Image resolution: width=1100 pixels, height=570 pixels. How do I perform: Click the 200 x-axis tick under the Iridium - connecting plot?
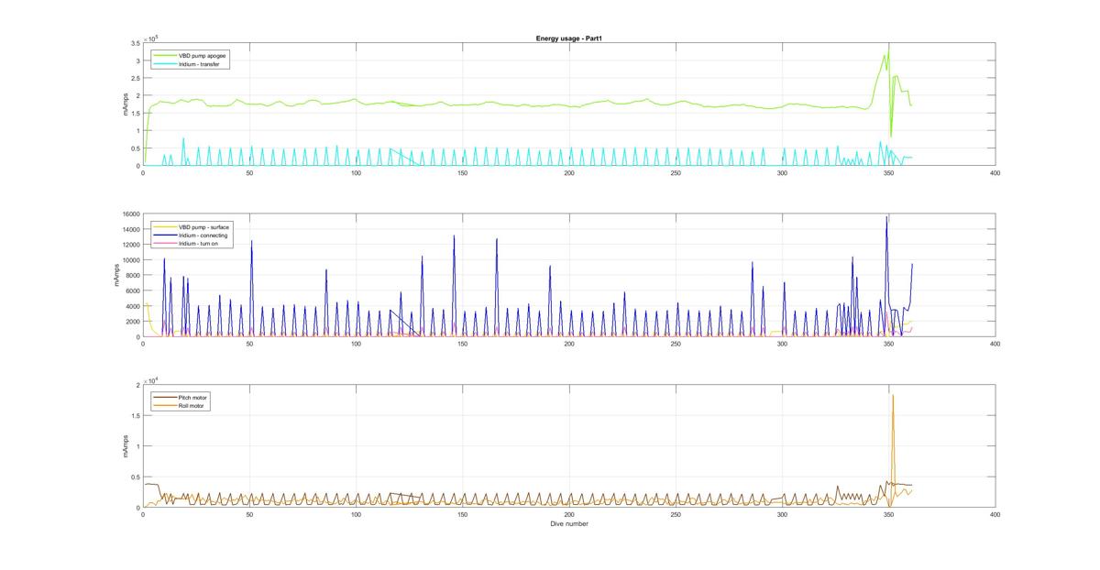[x=569, y=345]
